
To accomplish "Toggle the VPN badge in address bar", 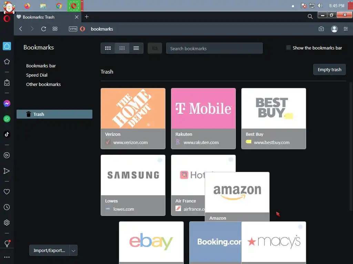I will click(73, 29).
